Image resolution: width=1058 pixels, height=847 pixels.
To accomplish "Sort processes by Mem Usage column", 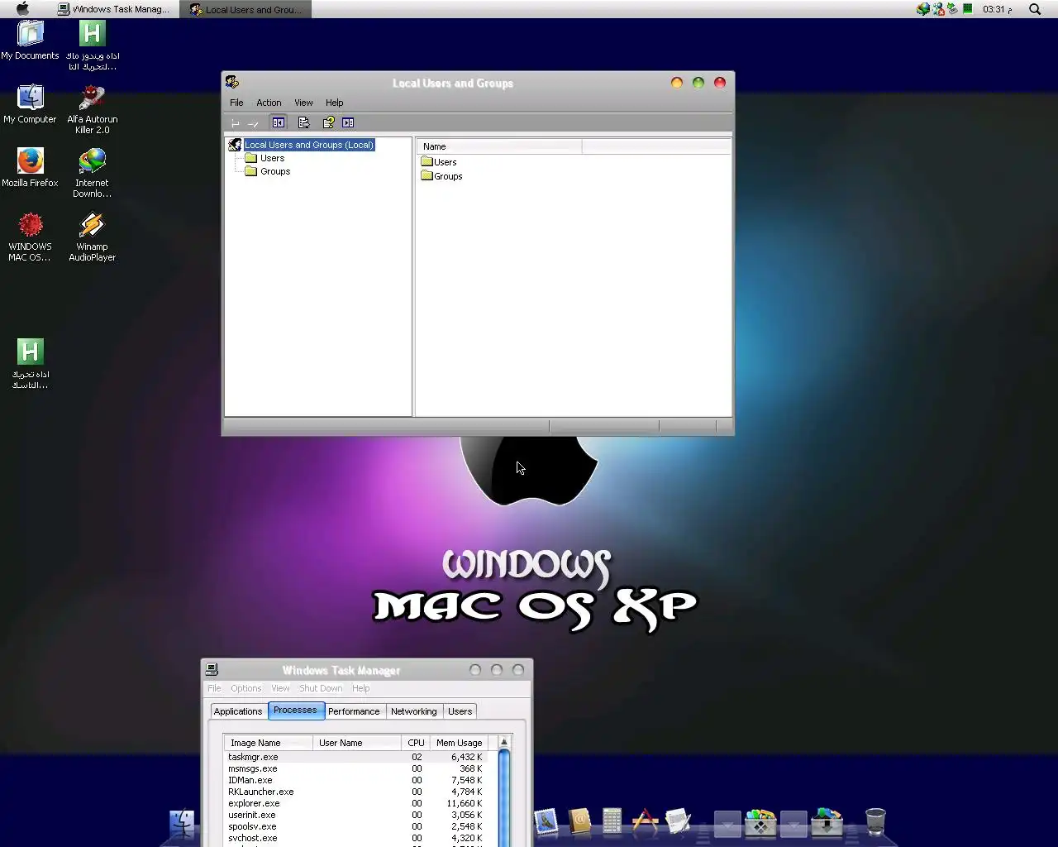I will click(x=459, y=743).
